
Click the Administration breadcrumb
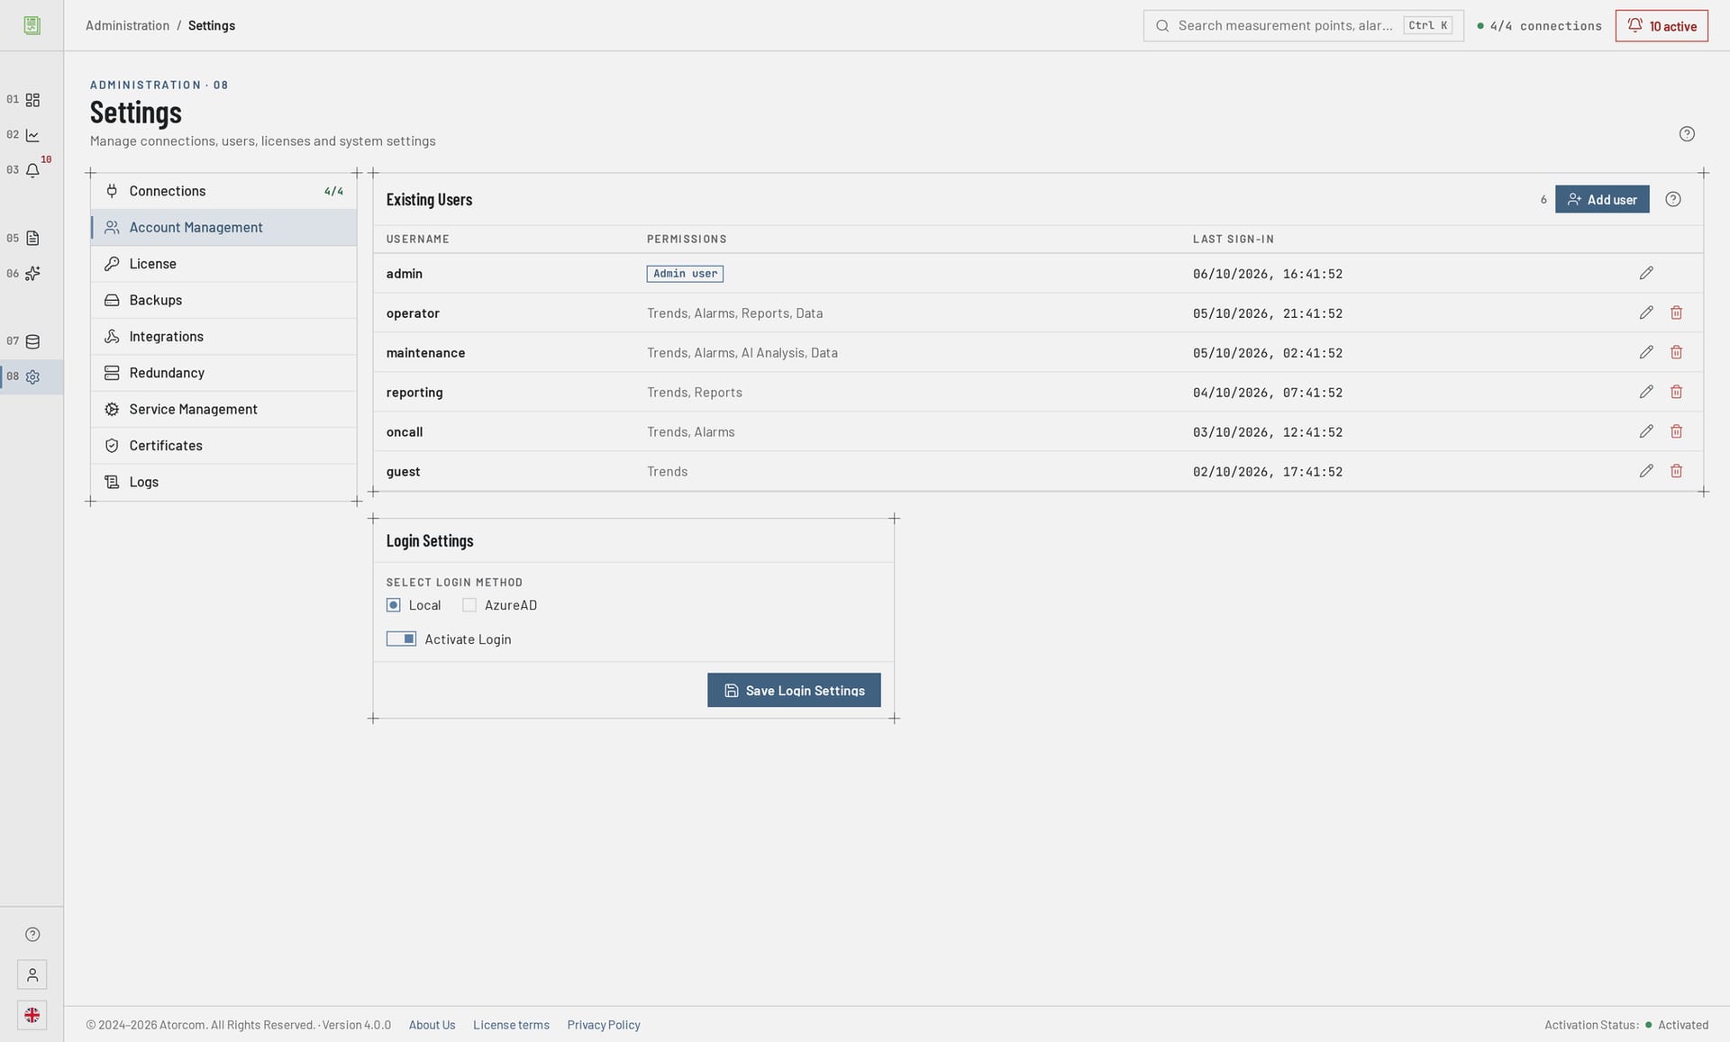click(127, 25)
